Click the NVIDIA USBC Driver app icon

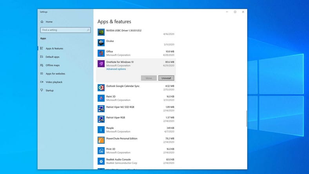101,32
